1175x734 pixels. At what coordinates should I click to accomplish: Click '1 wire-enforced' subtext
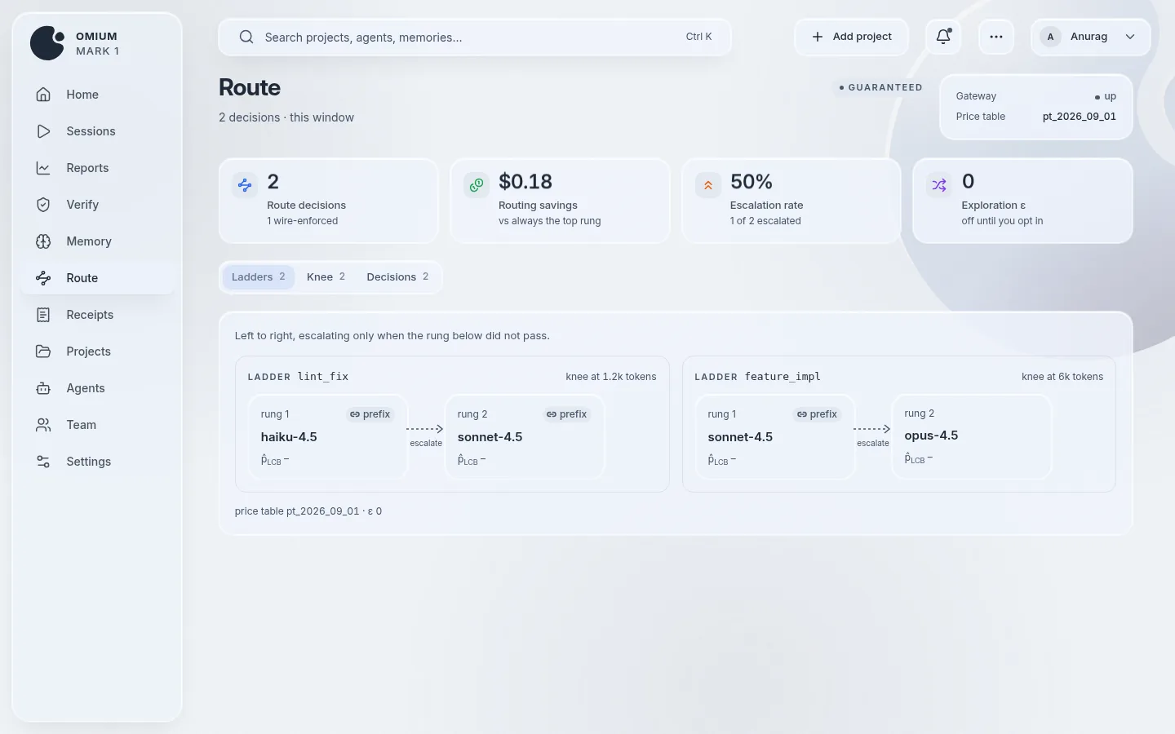click(302, 221)
